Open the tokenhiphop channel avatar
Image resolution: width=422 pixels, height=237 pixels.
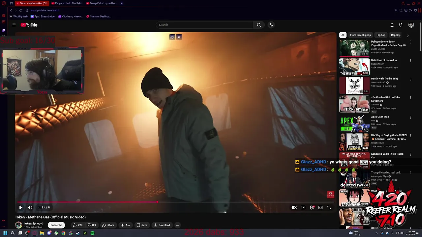coord(18,225)
